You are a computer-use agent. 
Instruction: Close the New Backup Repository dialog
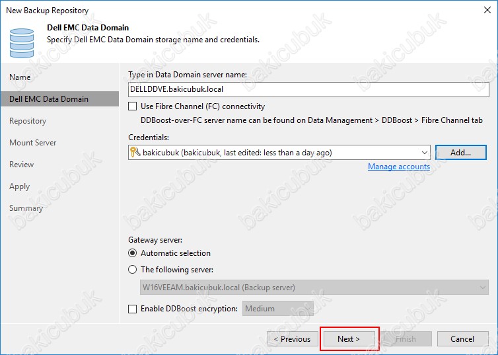tap(487, 10)
